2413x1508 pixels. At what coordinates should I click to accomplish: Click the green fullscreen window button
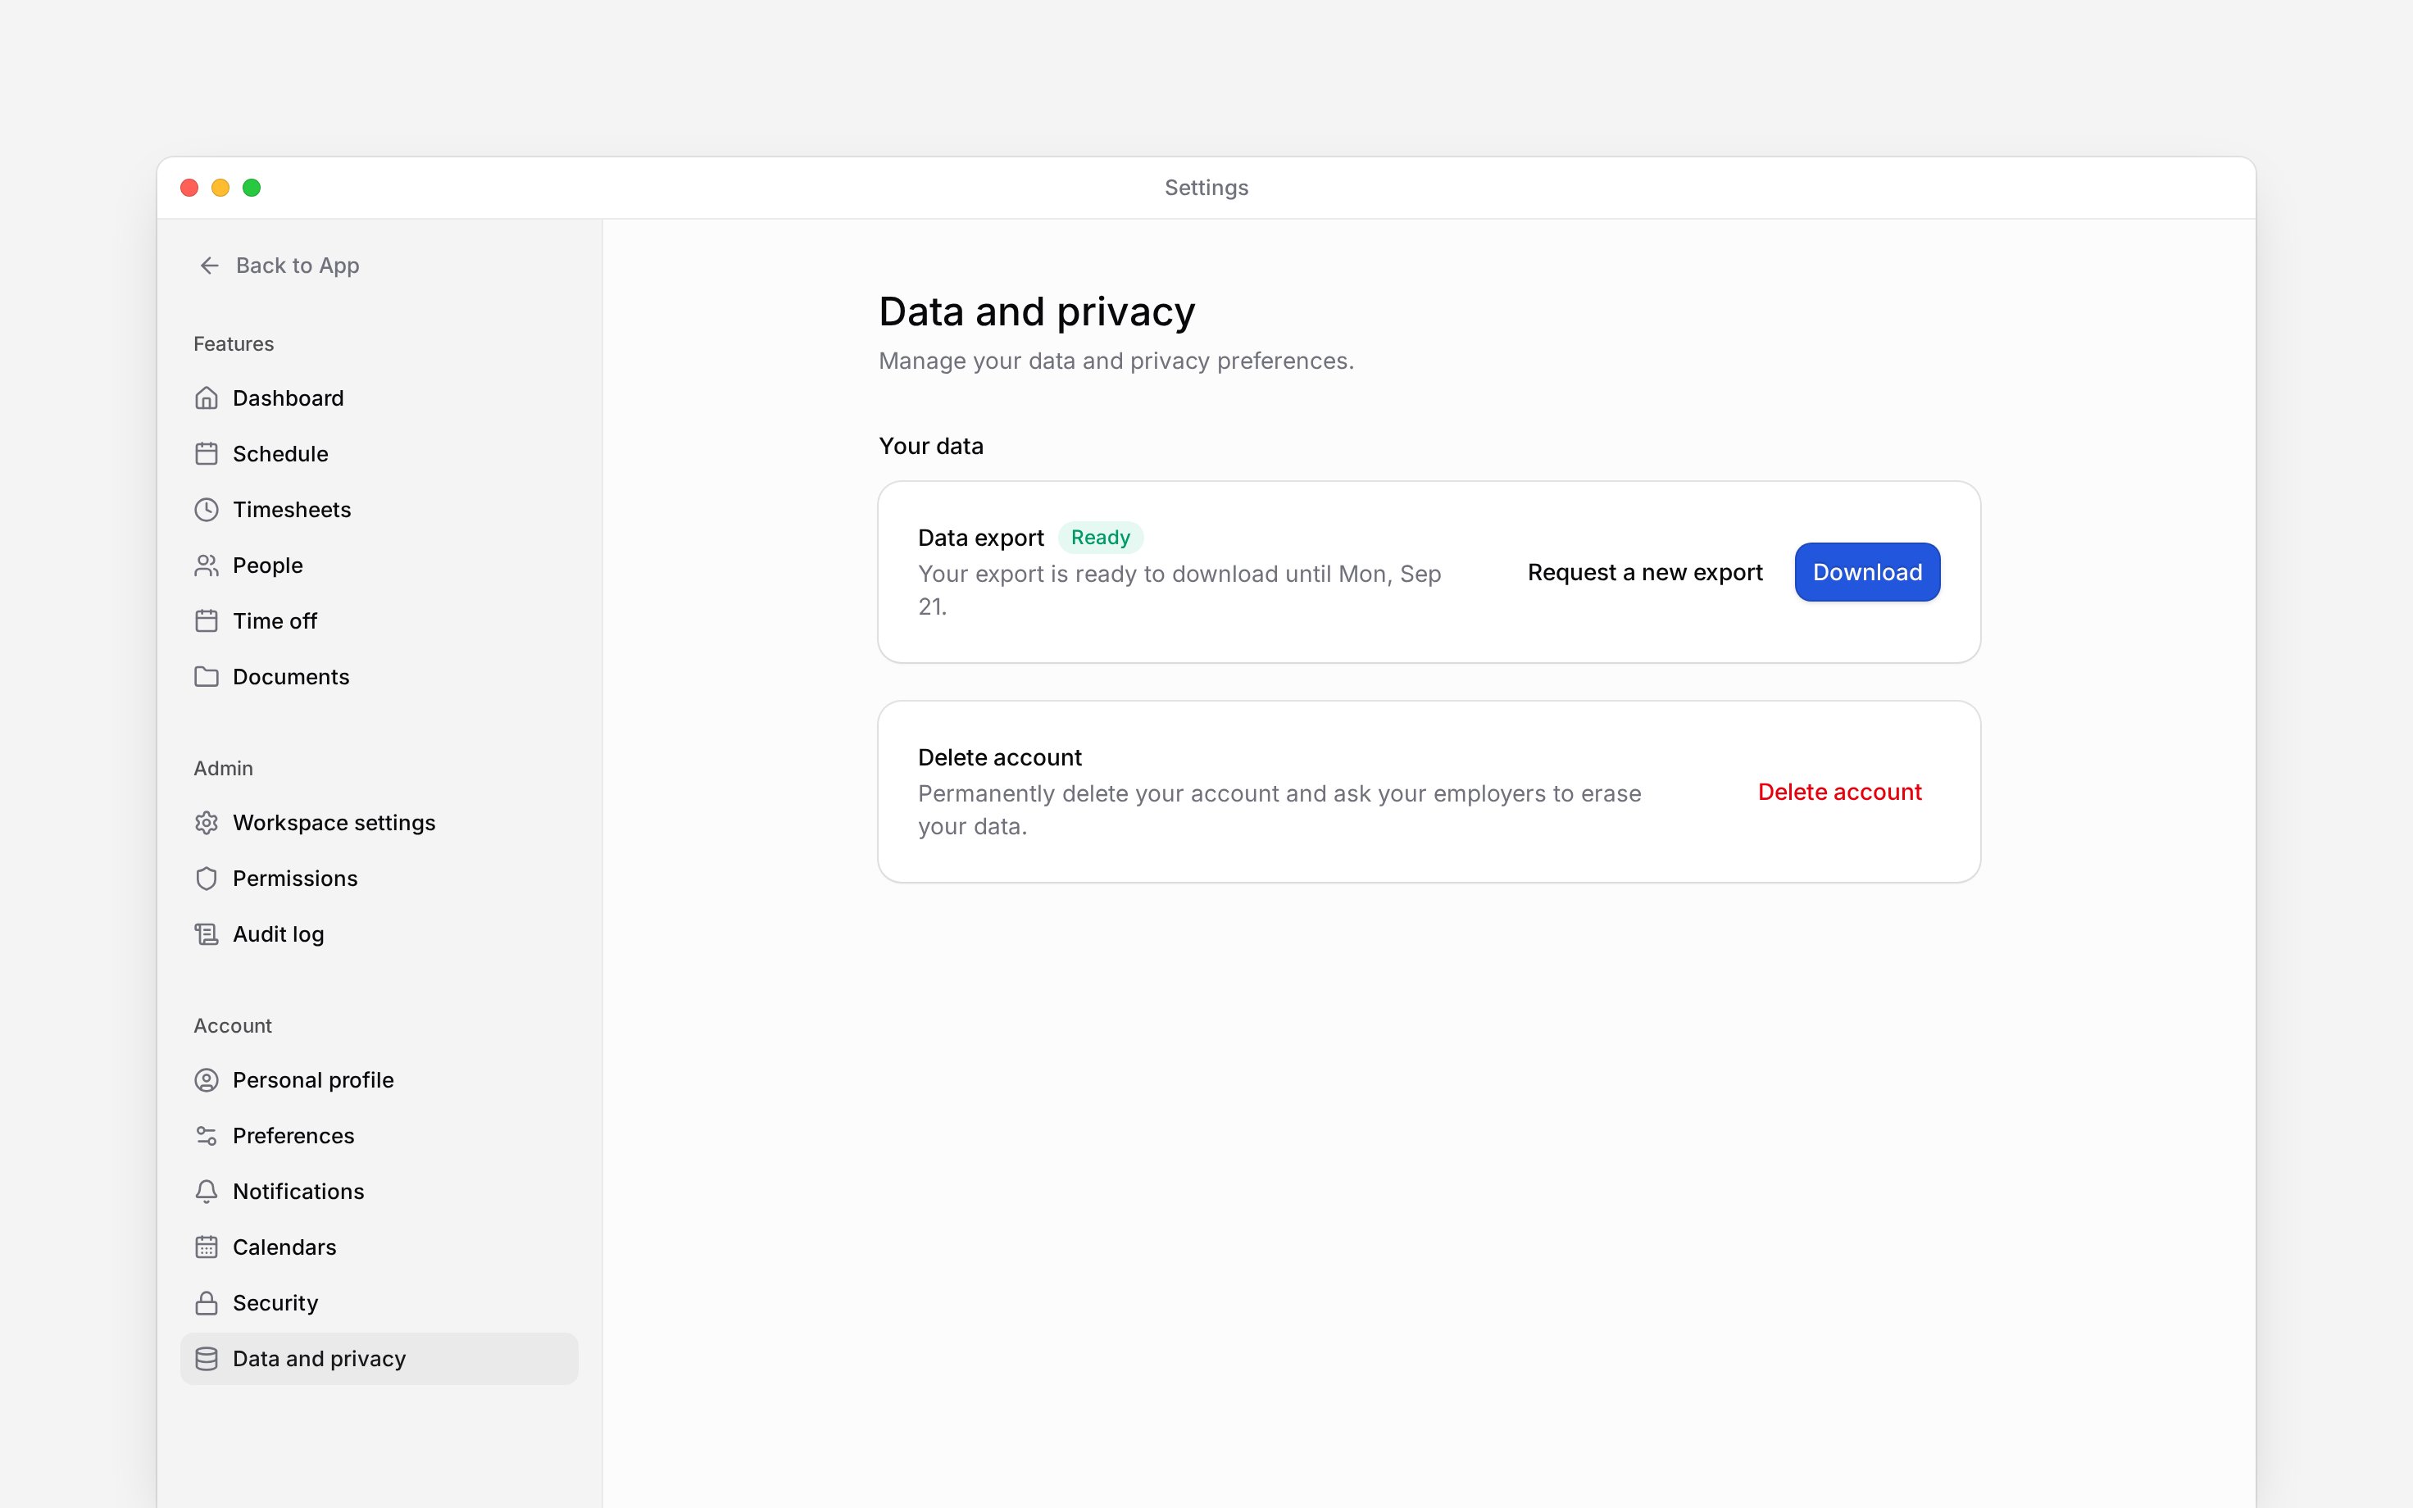click(x=252, y=188)
